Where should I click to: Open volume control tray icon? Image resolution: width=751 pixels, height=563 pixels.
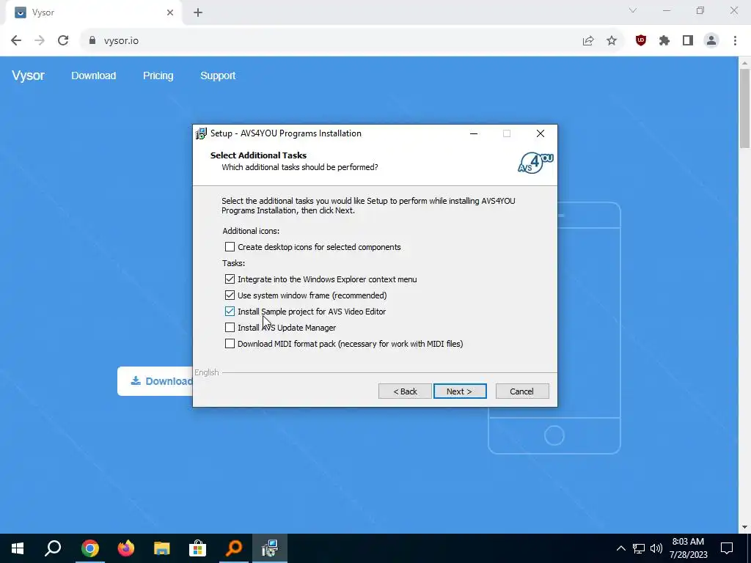(656, 548)
